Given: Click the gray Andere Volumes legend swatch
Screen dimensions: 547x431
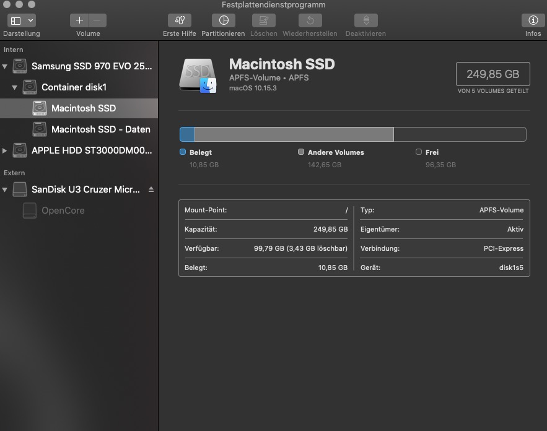Looking at the screenshot, I should click(301, 152).
